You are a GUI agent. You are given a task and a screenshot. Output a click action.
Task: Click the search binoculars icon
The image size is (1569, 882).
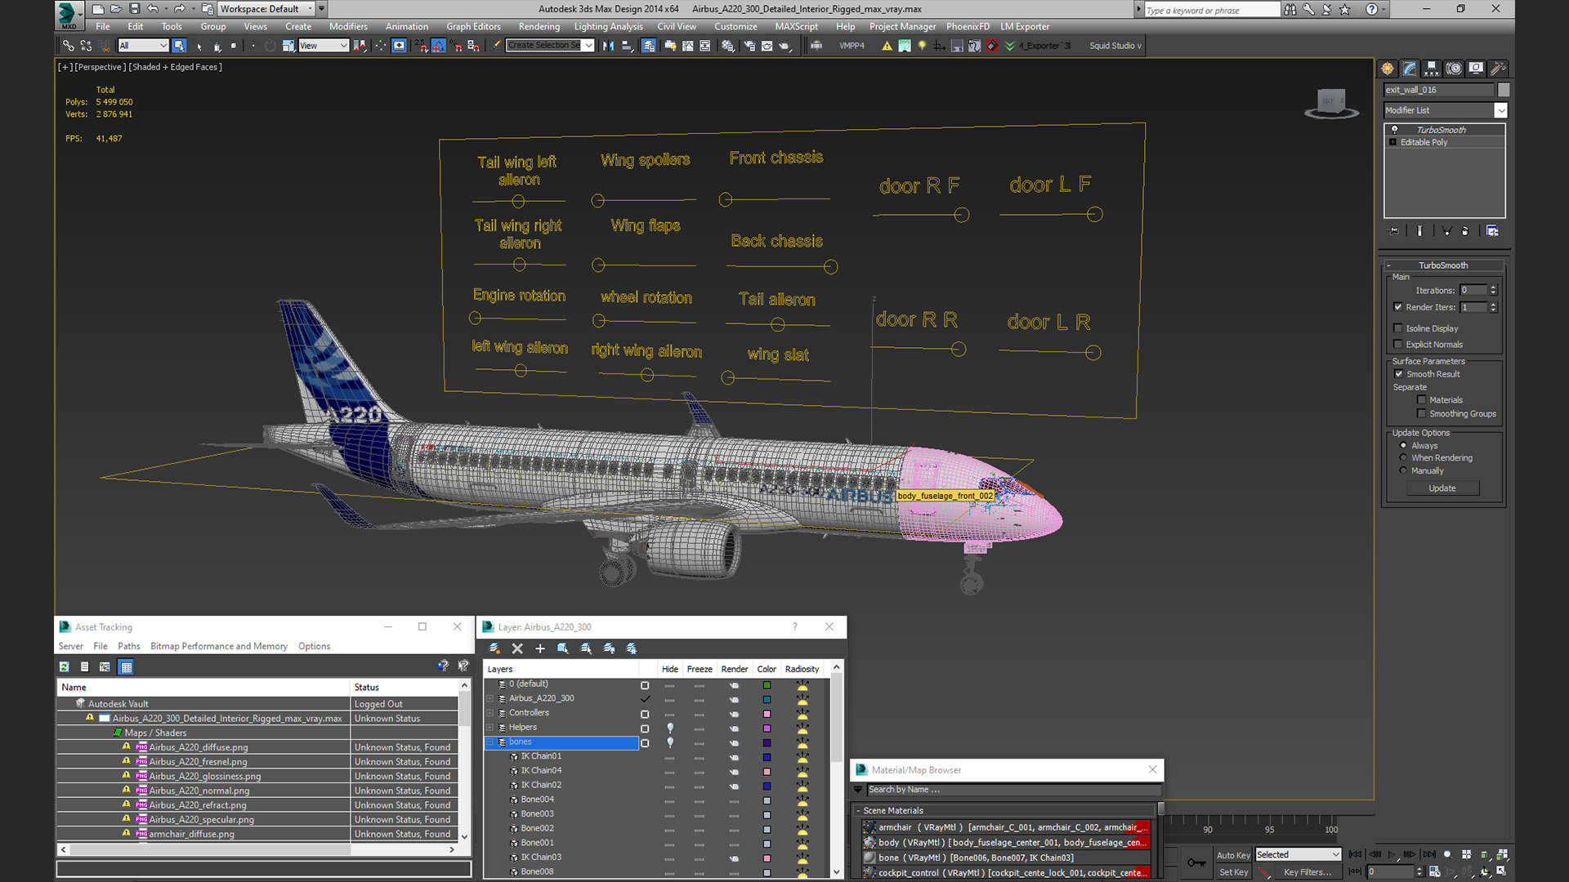point(1290,10)
